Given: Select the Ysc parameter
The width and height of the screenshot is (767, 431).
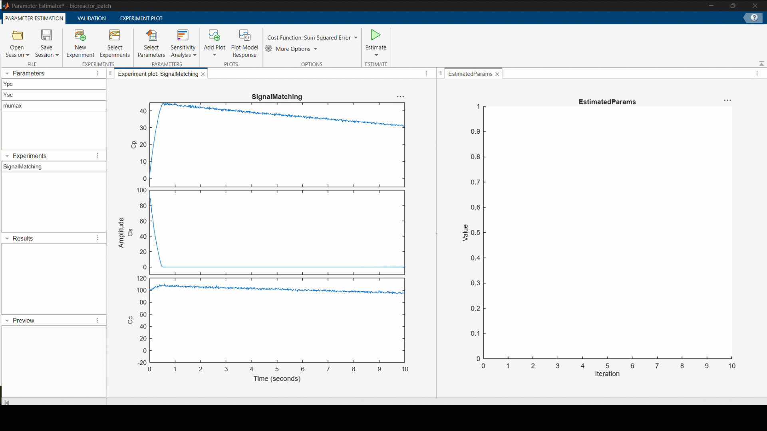Looking at the screenshot, I should click(54, 95).
